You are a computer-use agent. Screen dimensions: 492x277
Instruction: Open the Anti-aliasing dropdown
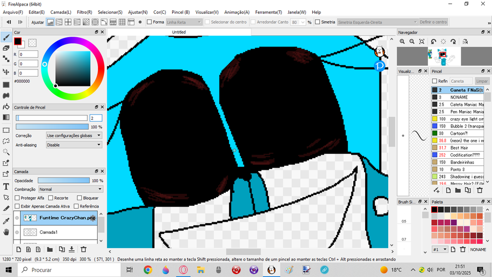74,145
